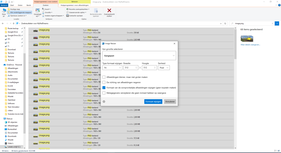
Task: Click the blue search arrow button
Action: pyautogui.click(x=277, y=23)
